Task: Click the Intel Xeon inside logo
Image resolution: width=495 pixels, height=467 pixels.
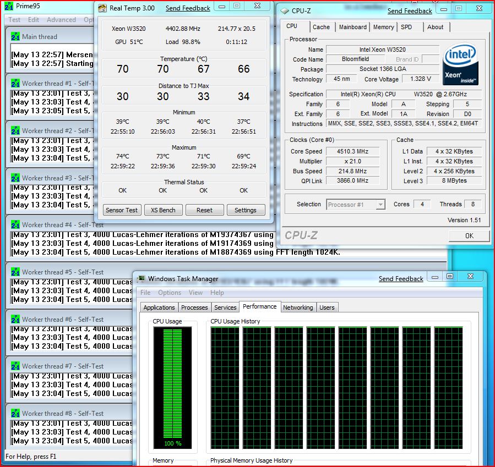Action: pos(461,64)
